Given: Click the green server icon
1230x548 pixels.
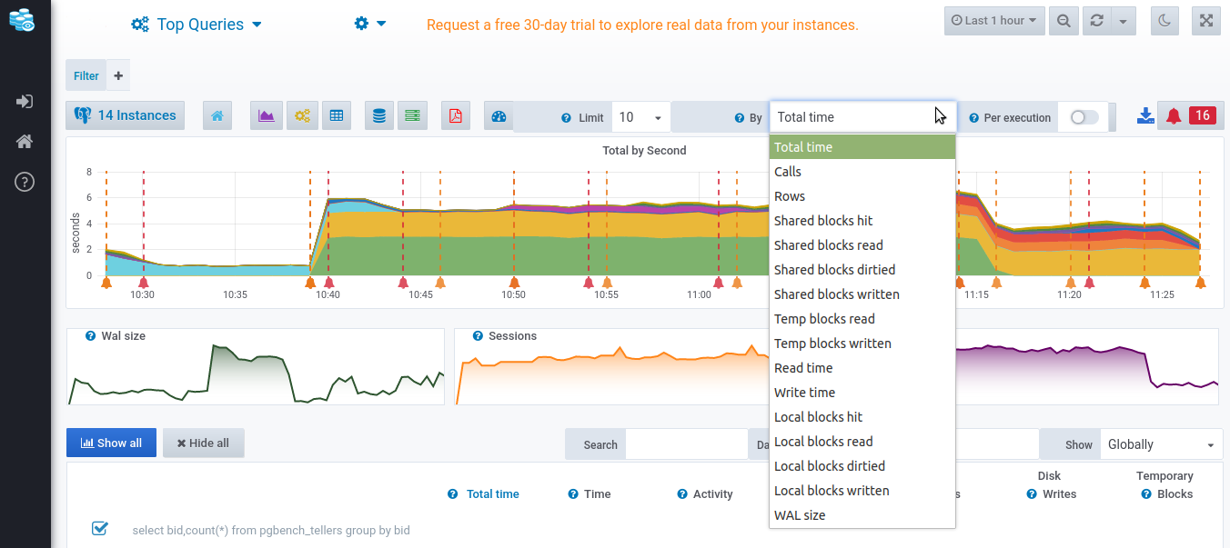Looking at the screenshot, I should (x=412, y=116).
